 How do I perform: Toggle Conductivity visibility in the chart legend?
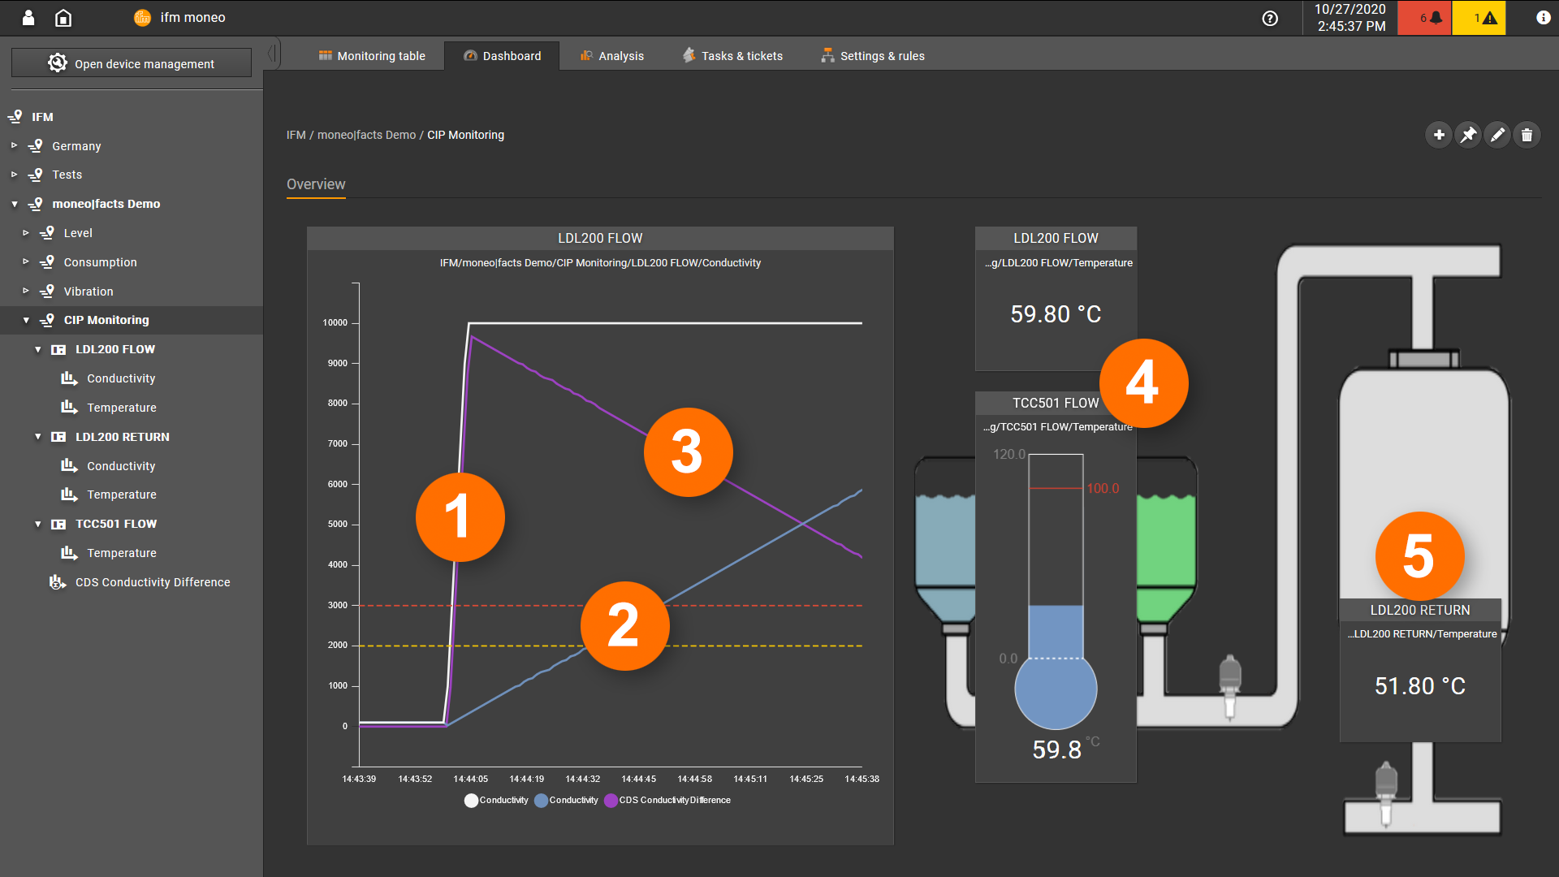(x=495, y=800)
